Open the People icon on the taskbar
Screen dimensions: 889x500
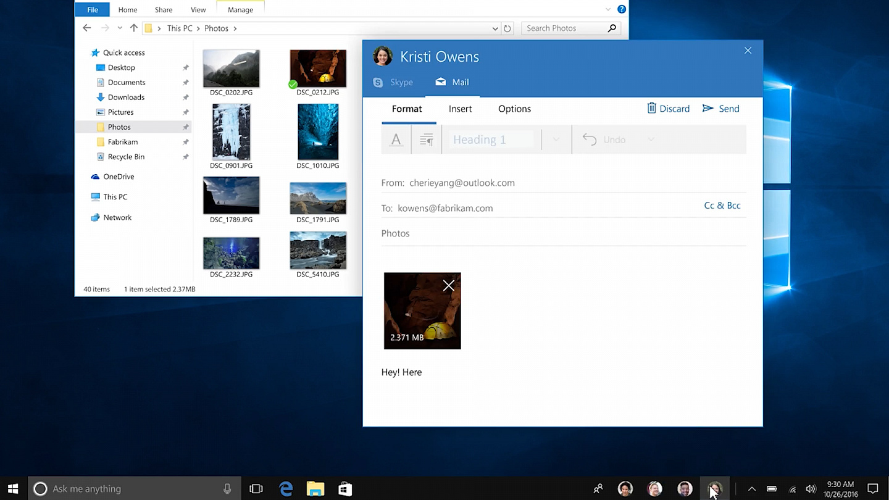[598, 489]
